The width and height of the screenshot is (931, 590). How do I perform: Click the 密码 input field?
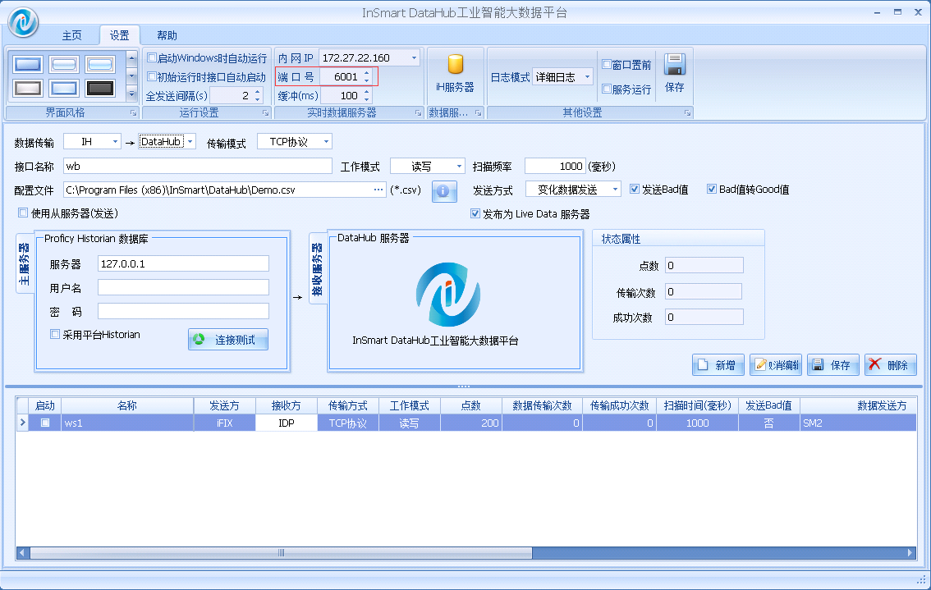point(183,312)
